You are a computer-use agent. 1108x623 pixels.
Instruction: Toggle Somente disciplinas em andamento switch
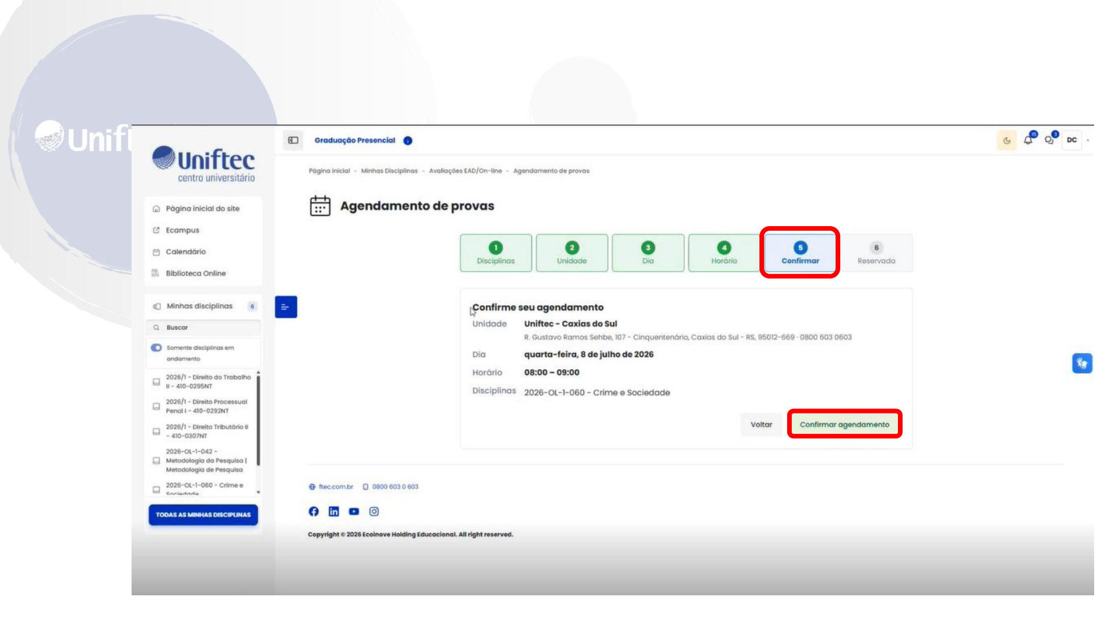[x=156, y=348]
